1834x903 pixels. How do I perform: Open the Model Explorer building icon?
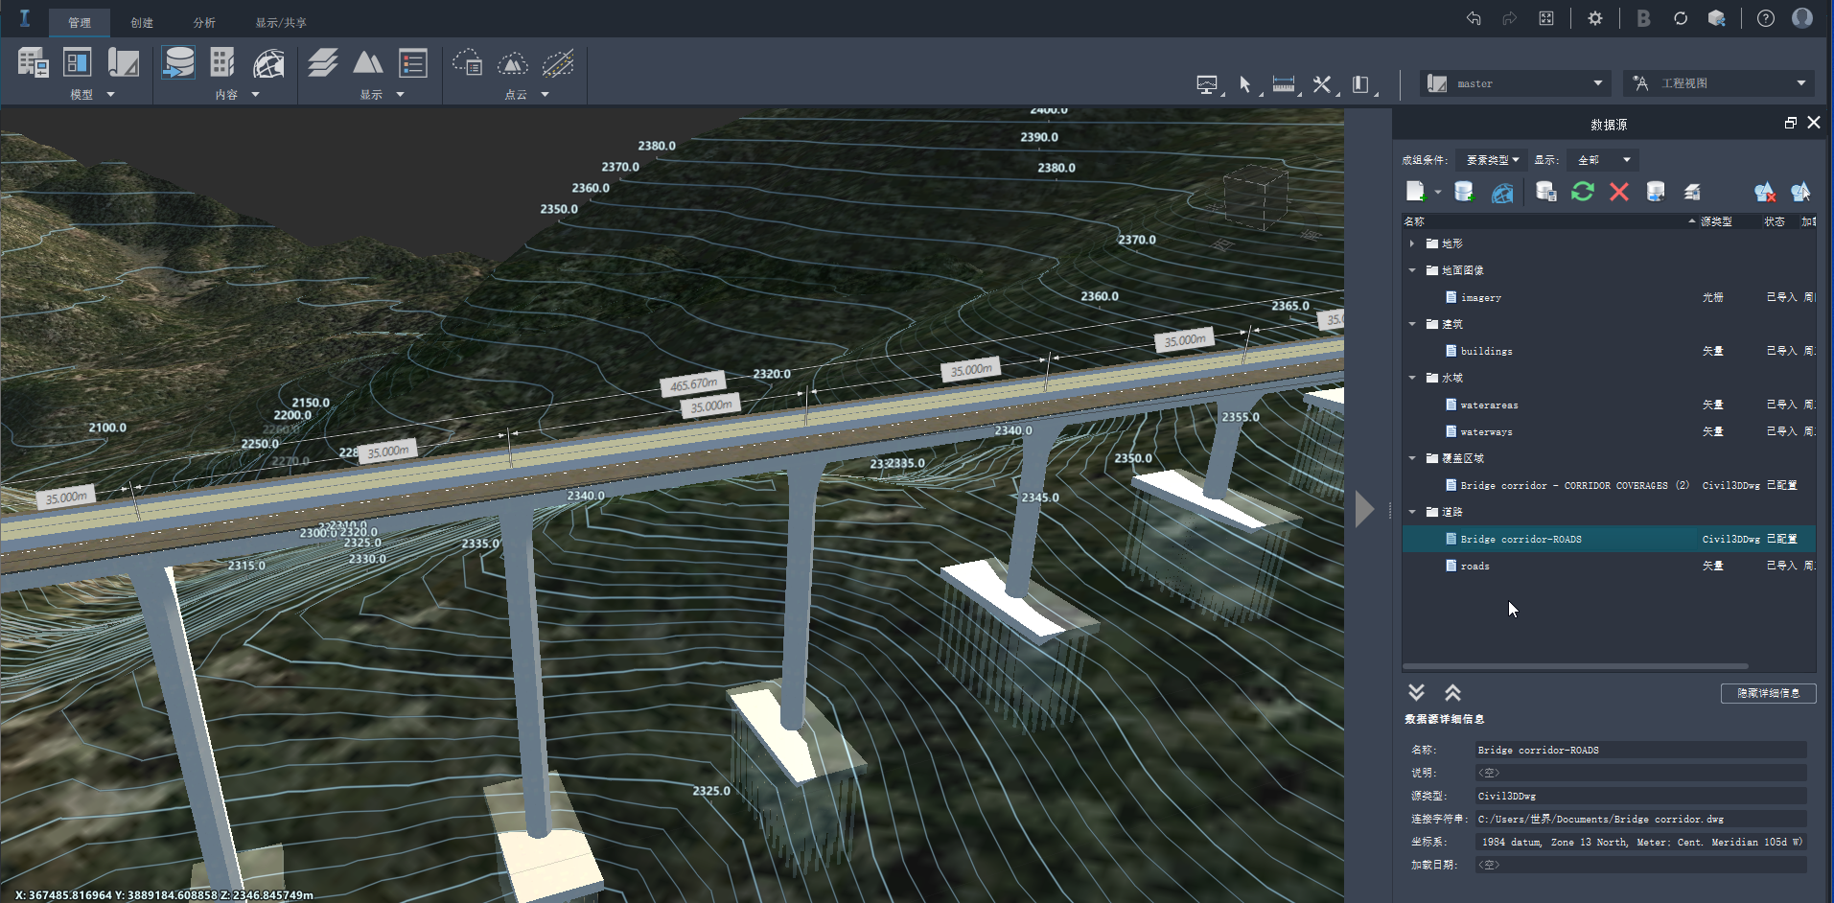[x=34, y=63]
